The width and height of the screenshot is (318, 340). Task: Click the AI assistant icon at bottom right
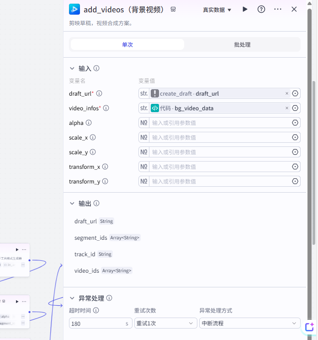click(310, 326)
